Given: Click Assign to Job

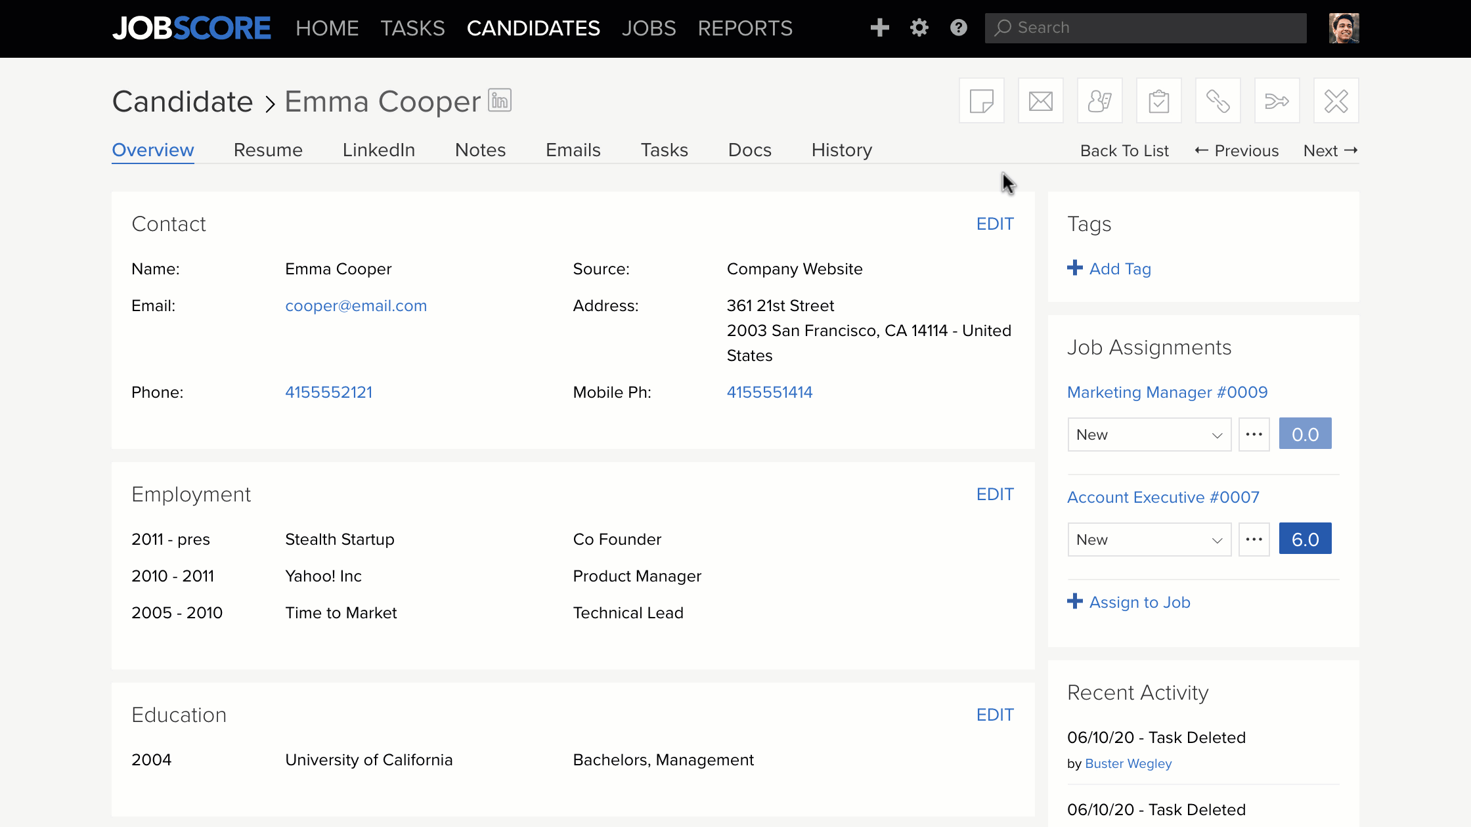Looking at the screenshot, I should click(1129, 602).
